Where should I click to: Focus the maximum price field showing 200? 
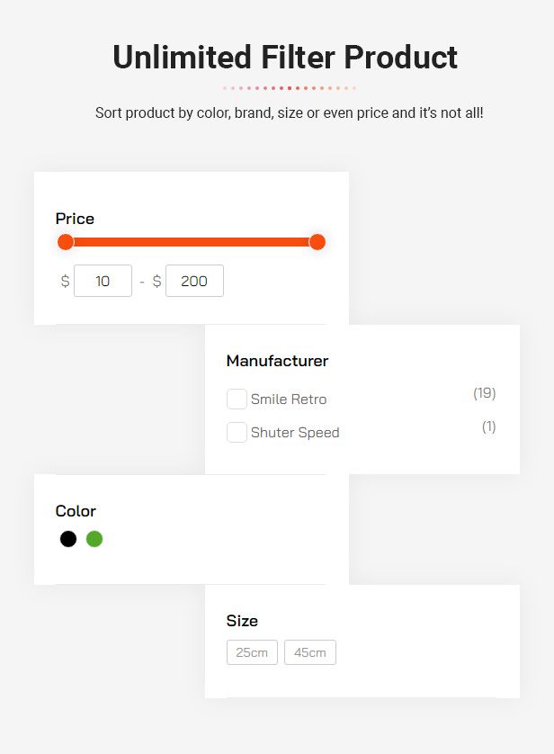click(x=194, y=281)
